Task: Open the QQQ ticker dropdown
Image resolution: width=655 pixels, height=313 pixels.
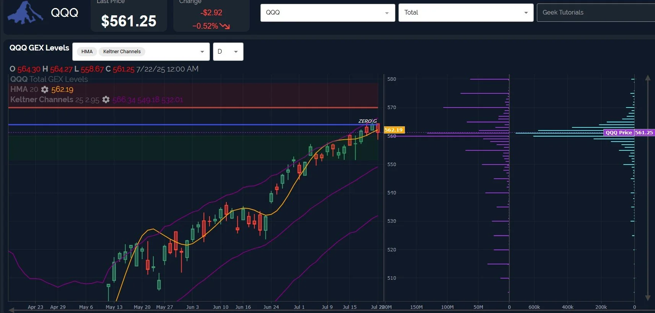Action: tap(328, 13)
